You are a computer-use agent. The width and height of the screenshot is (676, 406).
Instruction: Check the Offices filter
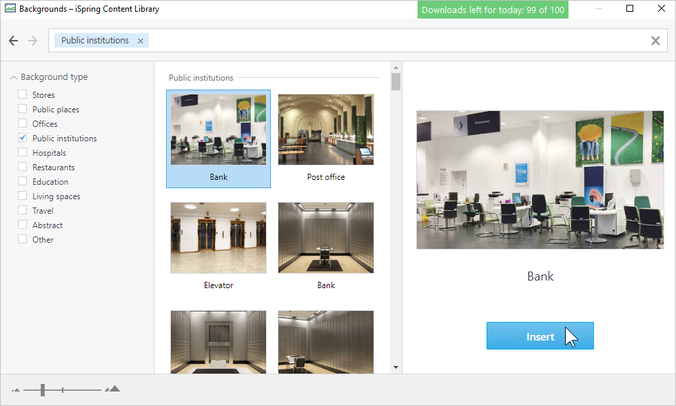(x=23, y=123)
